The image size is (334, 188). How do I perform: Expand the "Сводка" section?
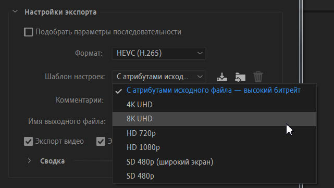(x=29, y=161)
